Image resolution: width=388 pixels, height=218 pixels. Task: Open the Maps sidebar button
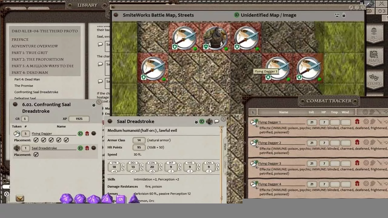coord(374,57)
